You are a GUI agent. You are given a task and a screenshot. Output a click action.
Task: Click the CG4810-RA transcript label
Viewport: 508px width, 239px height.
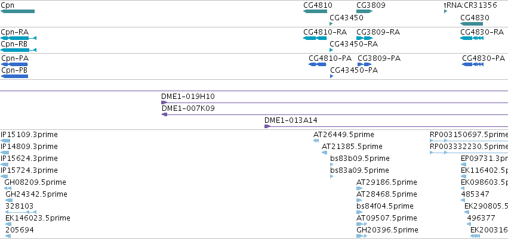click(x=325, y=32)
